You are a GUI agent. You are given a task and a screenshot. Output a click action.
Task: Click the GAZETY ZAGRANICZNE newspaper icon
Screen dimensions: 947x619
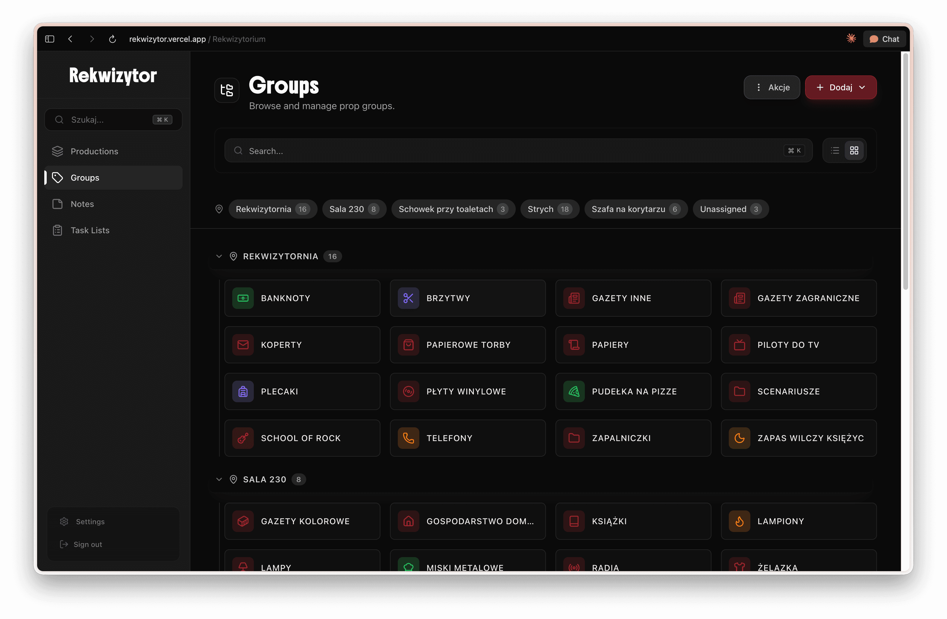pyautogui.click(x=739, y=298)
